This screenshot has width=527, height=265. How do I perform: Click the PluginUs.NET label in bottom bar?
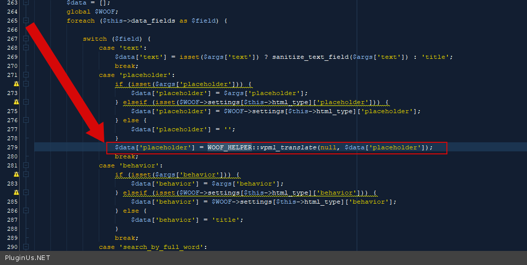25,258
